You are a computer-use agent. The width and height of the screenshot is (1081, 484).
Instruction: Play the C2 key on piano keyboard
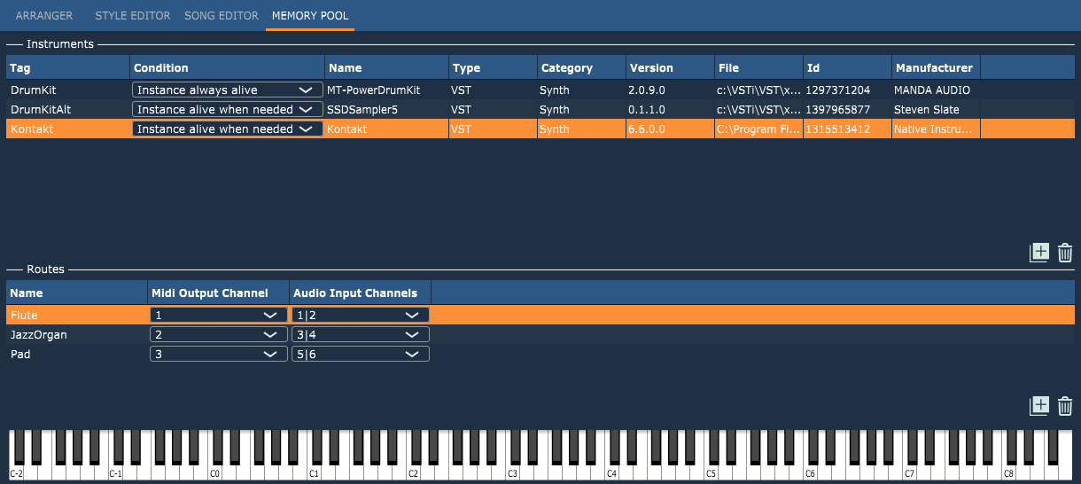point(413,472)
